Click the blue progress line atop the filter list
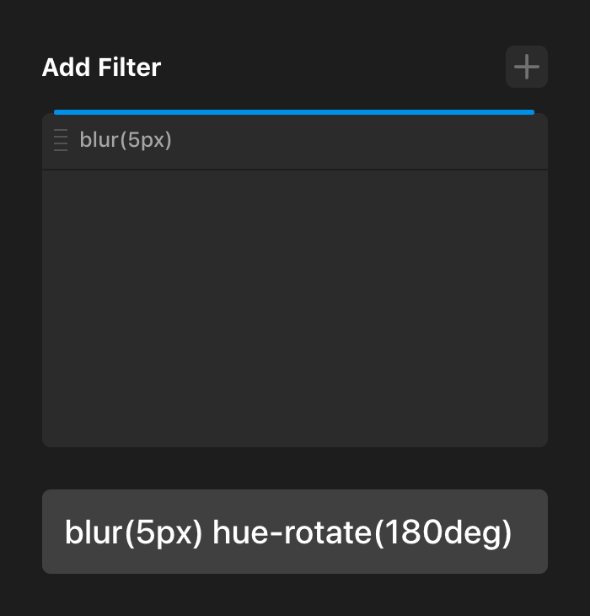590x616 pixels. click(x=294, y=111)
